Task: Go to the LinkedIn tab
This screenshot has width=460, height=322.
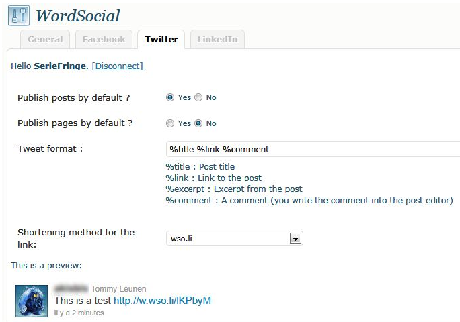Action: pos(217,39)
